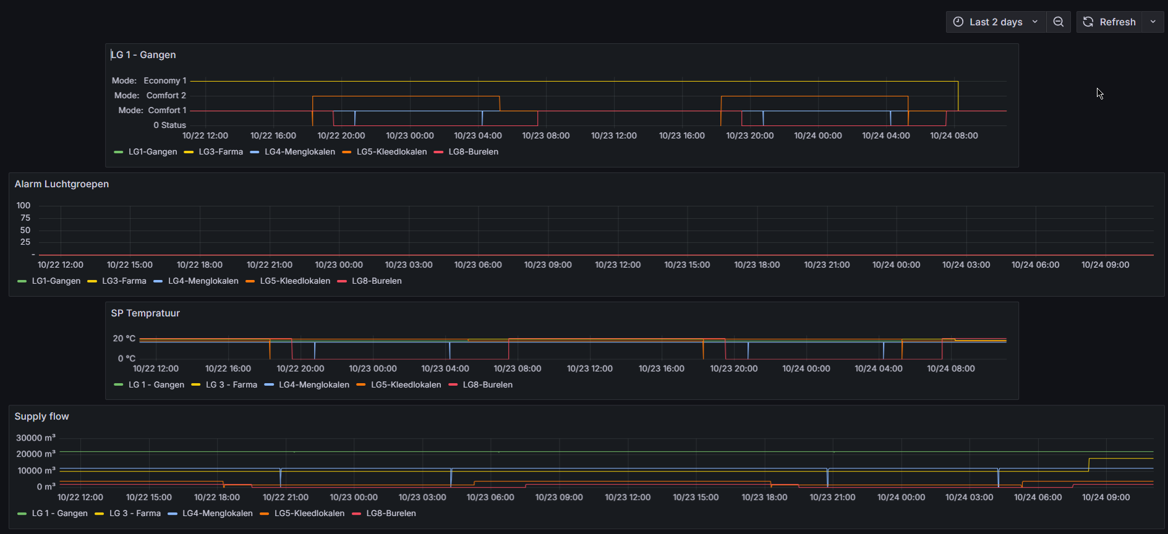Open the Alarm Luchtgroepen panel title menu
Screen dimensions: 1168x534
point(62,184)
